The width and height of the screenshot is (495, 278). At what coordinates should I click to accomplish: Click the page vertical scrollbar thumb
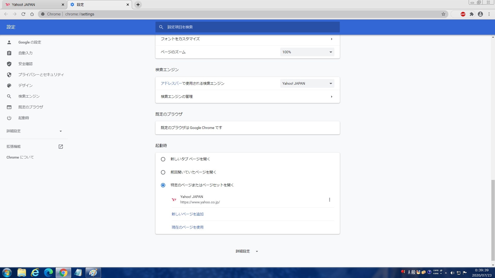click(493, 220)
